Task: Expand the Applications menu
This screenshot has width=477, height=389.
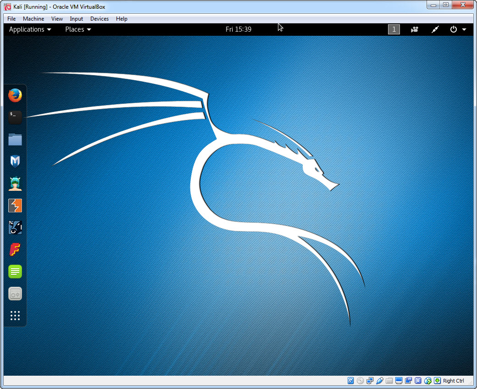Action: (x=30, y=29)
